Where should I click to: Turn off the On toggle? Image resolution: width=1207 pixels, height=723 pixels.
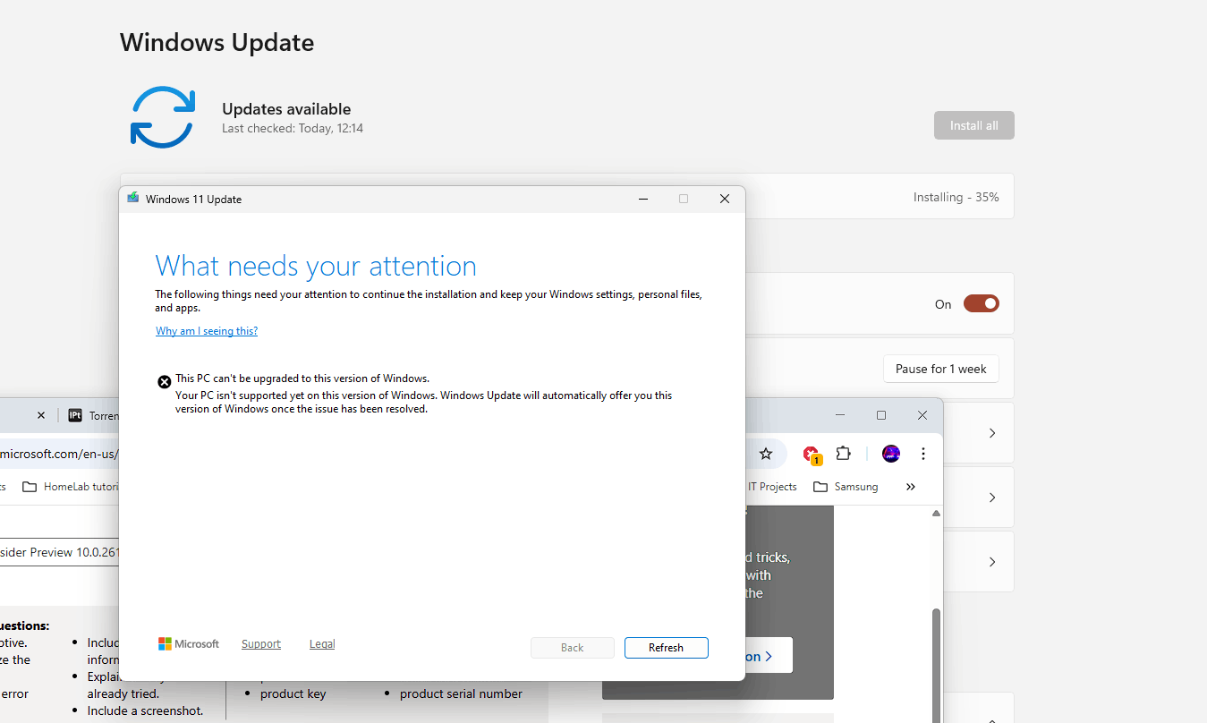tap(981, 303)
